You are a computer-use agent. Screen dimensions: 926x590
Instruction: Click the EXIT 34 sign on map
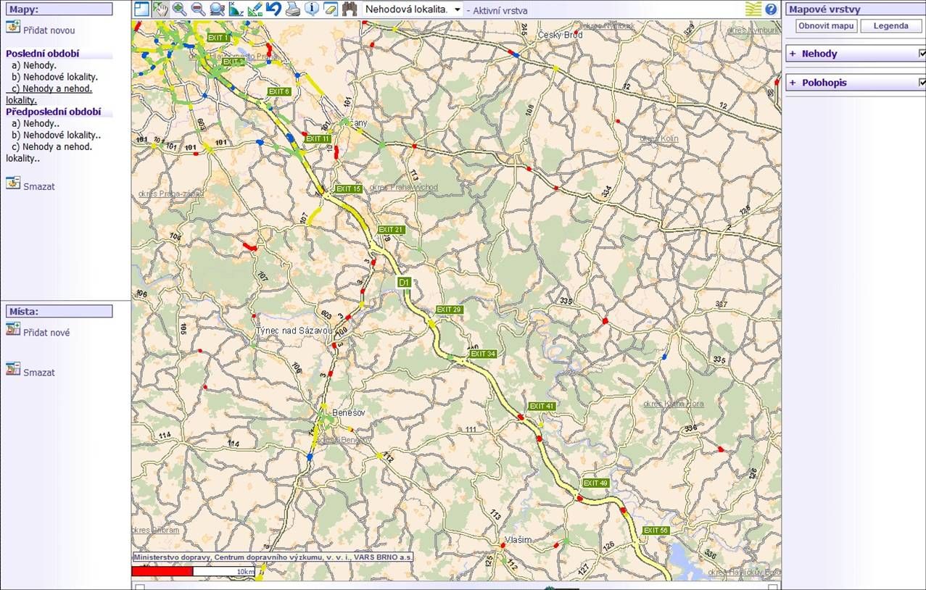[x=483, y=354]
